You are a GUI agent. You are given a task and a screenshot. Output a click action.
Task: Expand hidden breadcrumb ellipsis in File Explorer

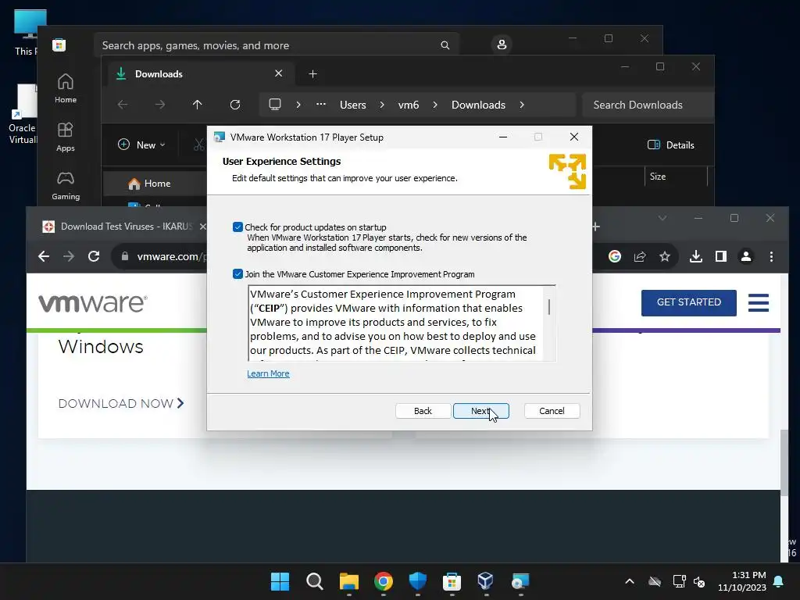click(320, 104)
